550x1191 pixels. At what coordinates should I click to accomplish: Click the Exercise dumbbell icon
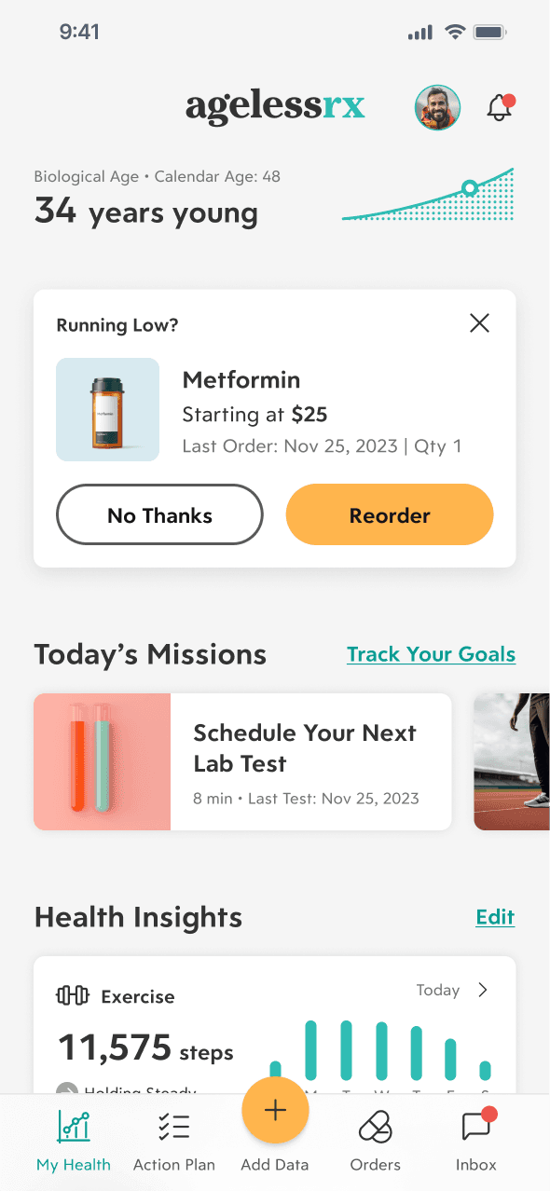[73, 996]
